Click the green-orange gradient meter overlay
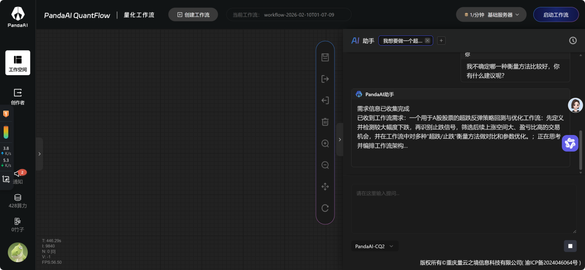Image resolution: width=585 pixels, height=270 pixels. (x=6, y=132)
